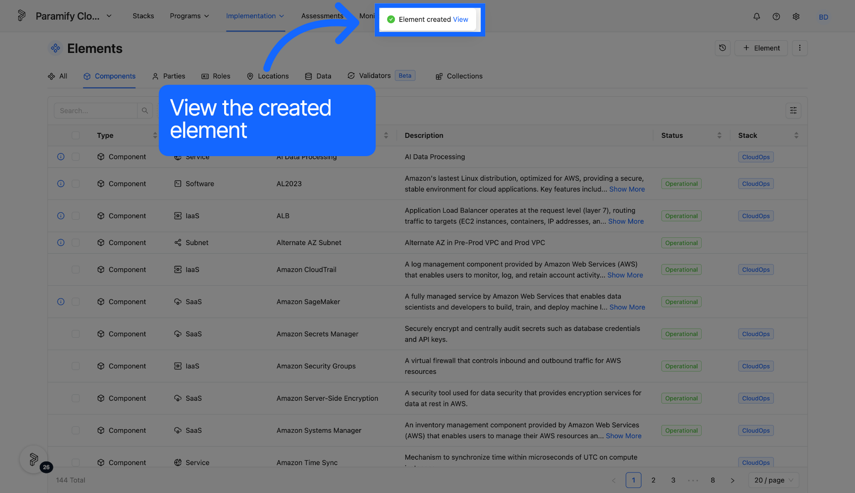The width and height of the screenshot is (855, 493).
Task: Go to the next page arrow
Action: (732, 480)
